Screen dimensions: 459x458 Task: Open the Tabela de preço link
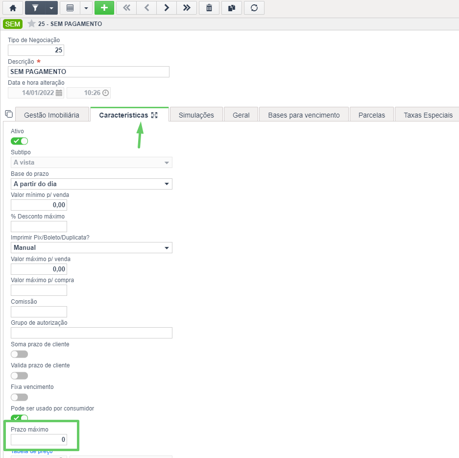[32, 452]
